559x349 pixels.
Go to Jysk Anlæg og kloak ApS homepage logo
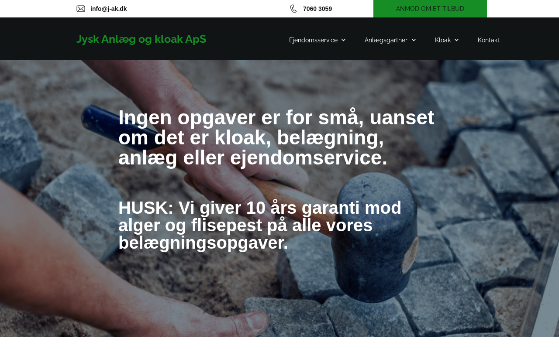[x=141, y=39]
